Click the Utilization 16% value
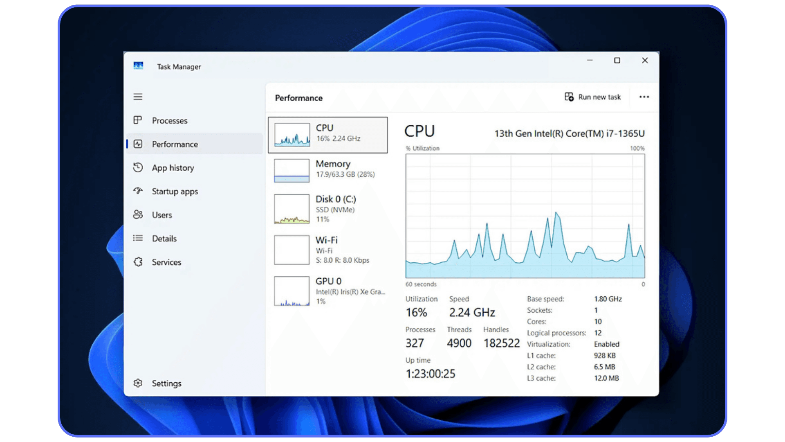The height and width of the screenshot is (442, 785). [416, 313]
